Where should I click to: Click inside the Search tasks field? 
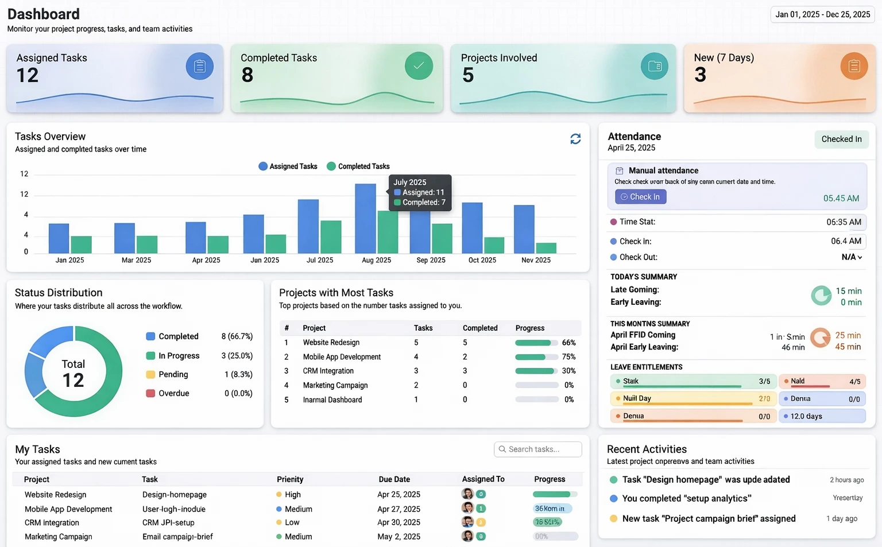click(540, 449)
